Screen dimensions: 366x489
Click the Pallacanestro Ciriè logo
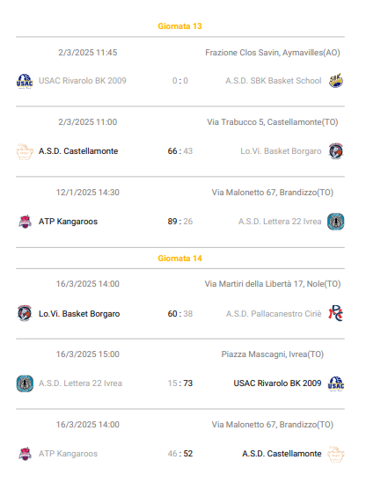336,313
